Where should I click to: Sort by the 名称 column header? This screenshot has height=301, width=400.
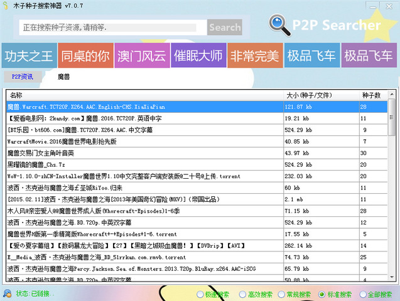[x=145, y=95]
